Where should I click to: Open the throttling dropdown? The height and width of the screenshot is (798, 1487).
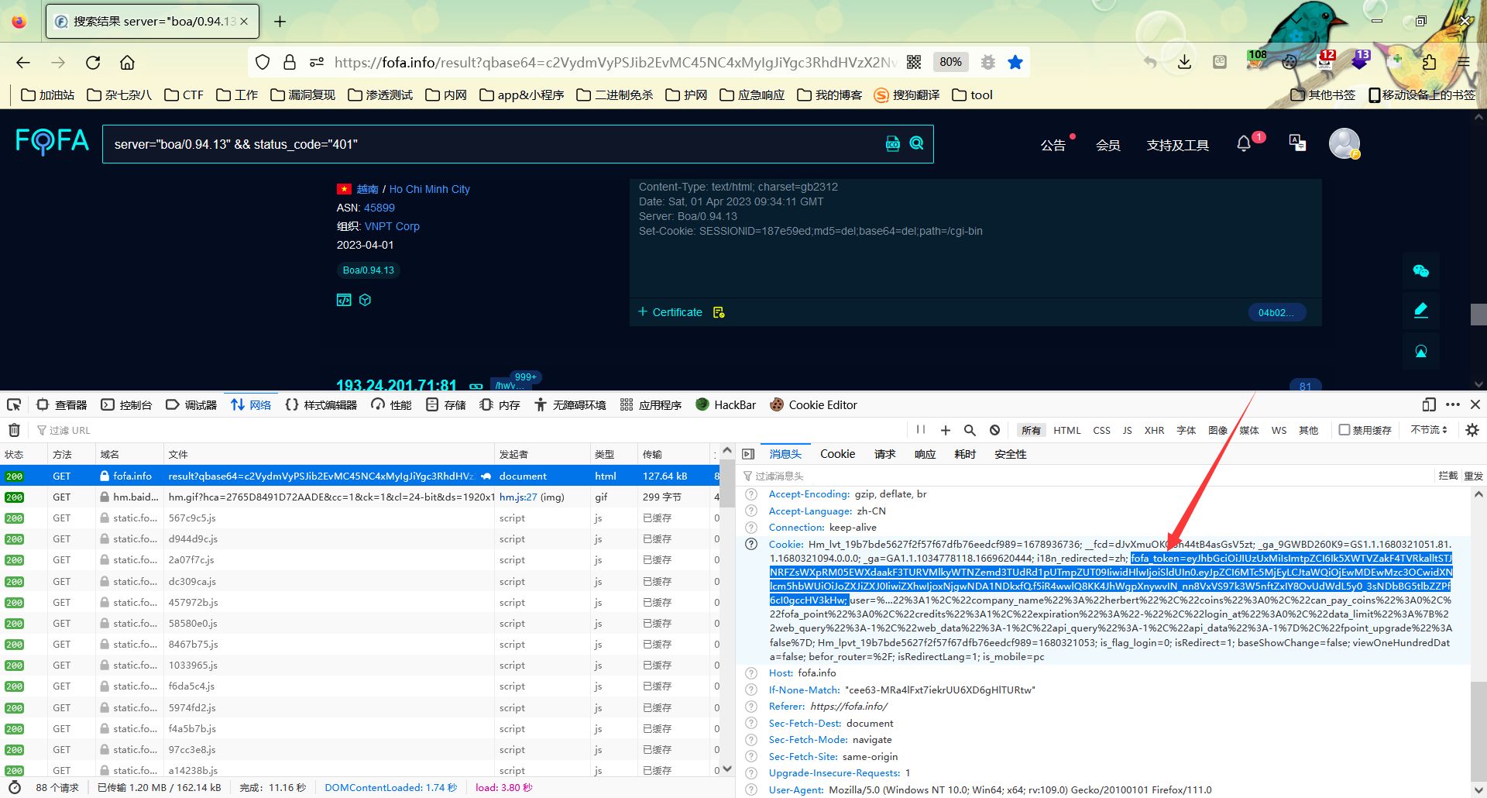tap(1429, 430)
